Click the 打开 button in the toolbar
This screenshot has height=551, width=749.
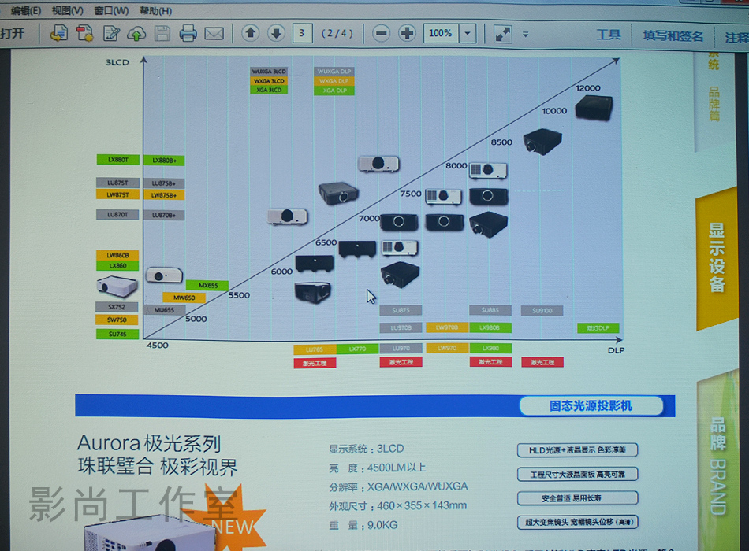pyautogui.click(x=13, y=33)
